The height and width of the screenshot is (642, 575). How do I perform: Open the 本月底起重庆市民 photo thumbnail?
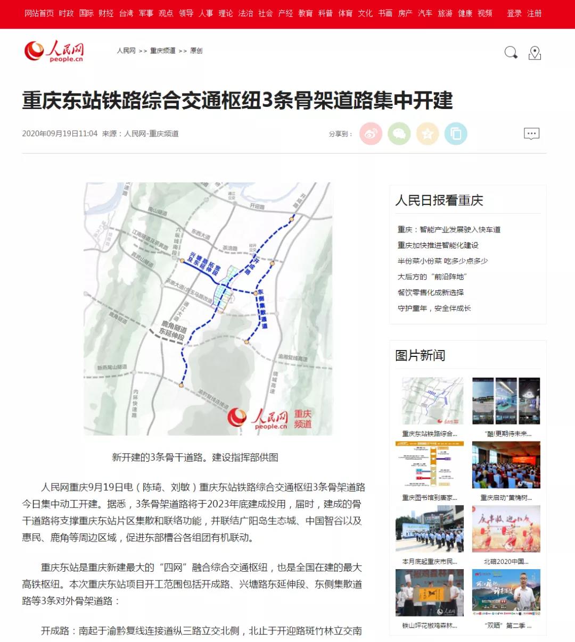(x=430, y=528)
